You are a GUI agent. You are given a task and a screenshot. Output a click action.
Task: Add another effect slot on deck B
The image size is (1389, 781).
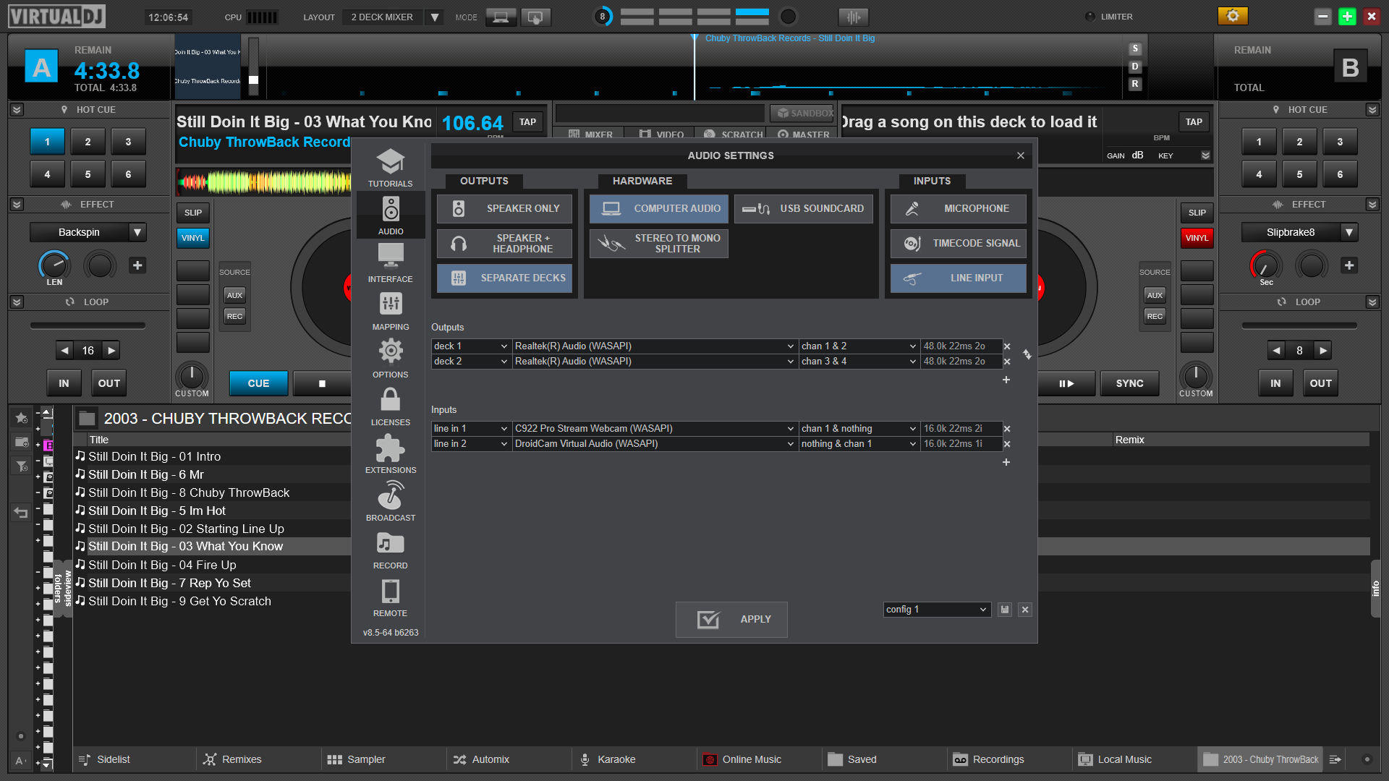(1349, 265)
